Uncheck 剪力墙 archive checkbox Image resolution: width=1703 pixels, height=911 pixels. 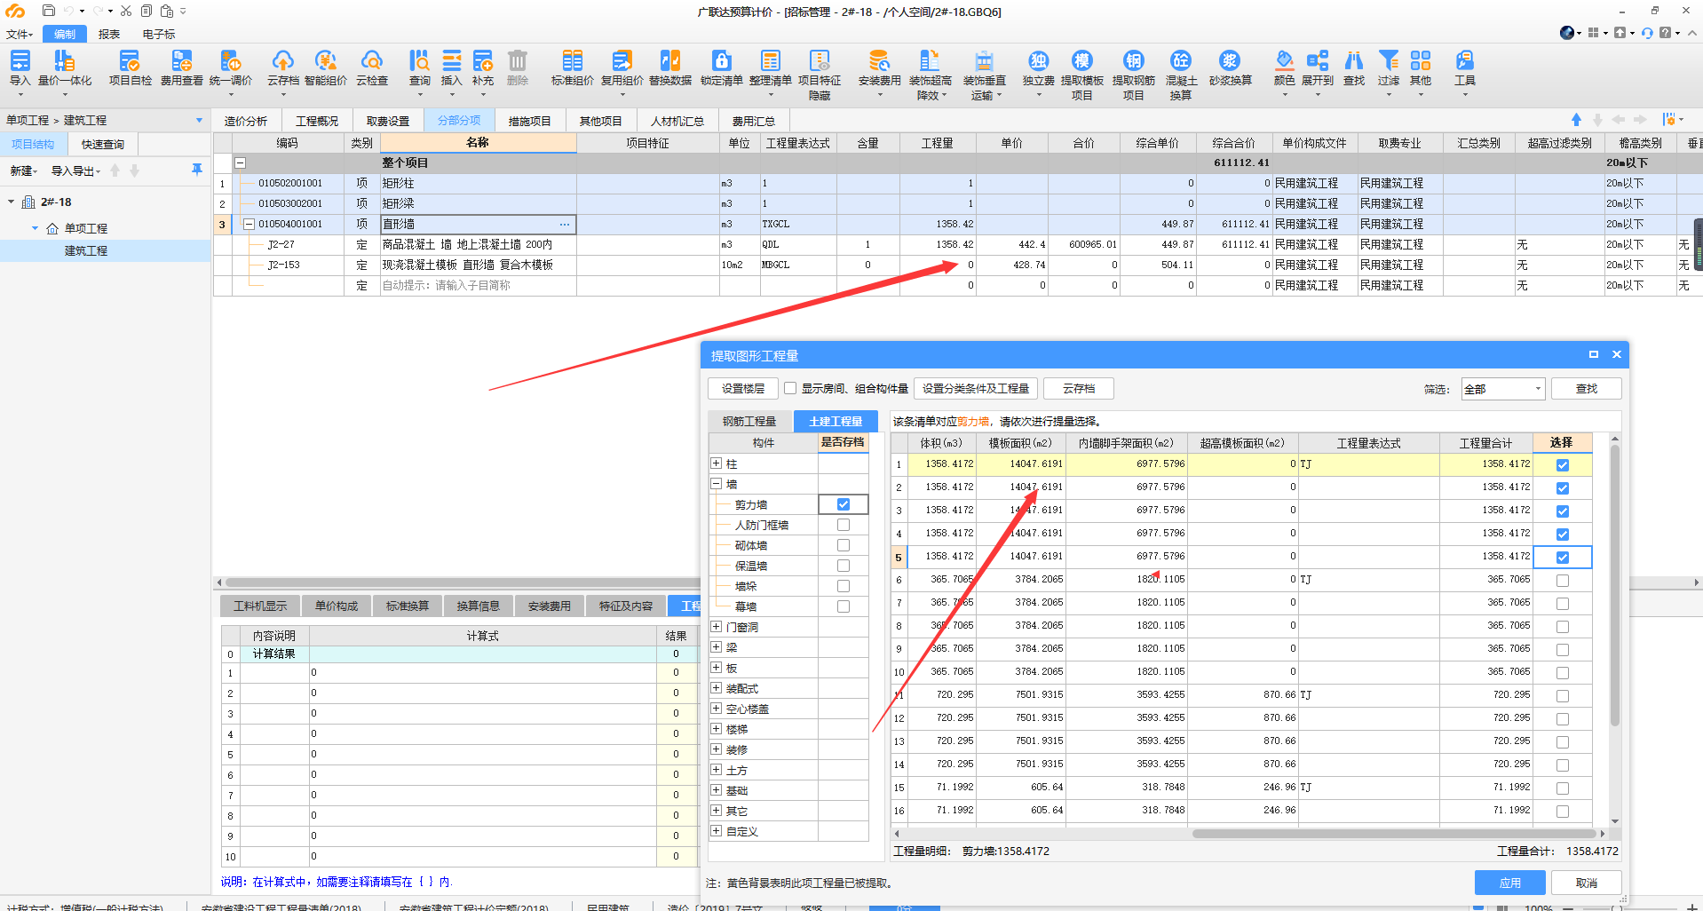(x=844, y=504)
